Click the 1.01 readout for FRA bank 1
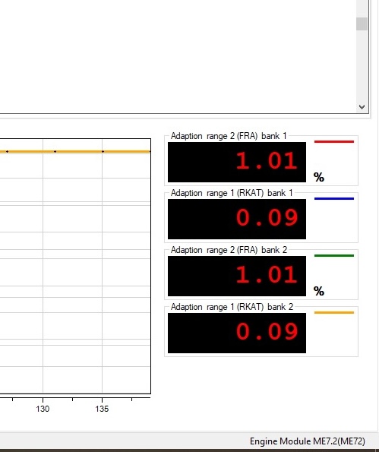The width and height of the screenshot is (379, 452). [x=237, y=162]
